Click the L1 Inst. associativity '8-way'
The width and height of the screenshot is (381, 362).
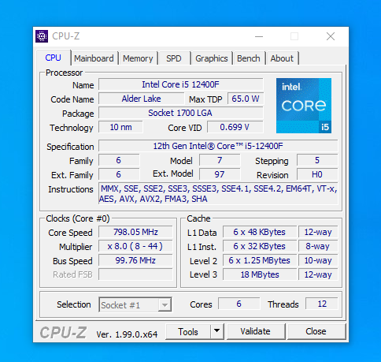(x=318, y=246)
